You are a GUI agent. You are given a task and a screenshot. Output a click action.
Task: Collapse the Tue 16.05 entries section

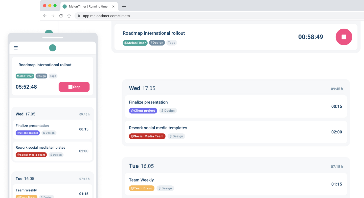click(141, 166)
